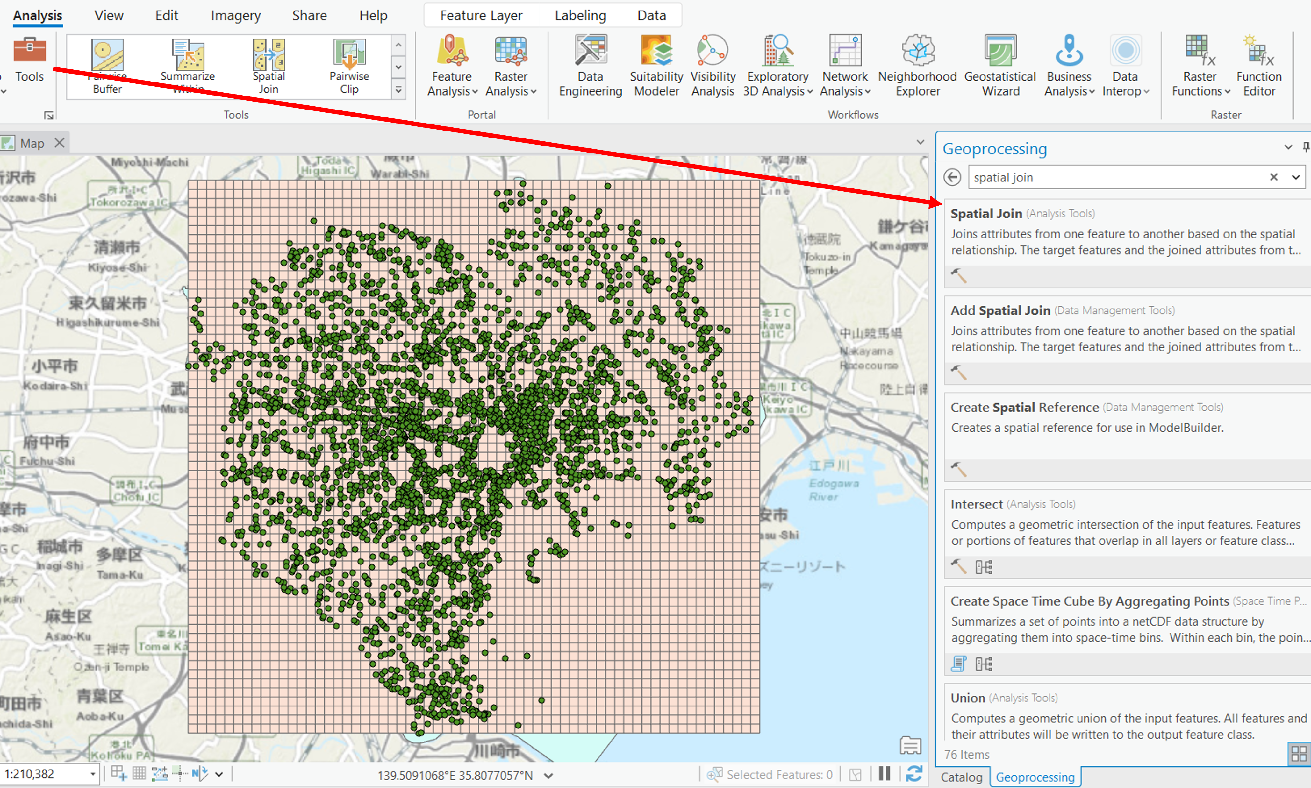The image size is (1311, 788).
Task: Go back in the Geoprocessing pane
Action: click(x=952, y=177)
